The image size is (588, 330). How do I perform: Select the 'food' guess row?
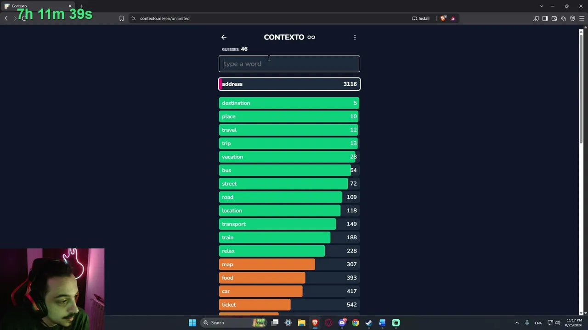coord(289,278)
